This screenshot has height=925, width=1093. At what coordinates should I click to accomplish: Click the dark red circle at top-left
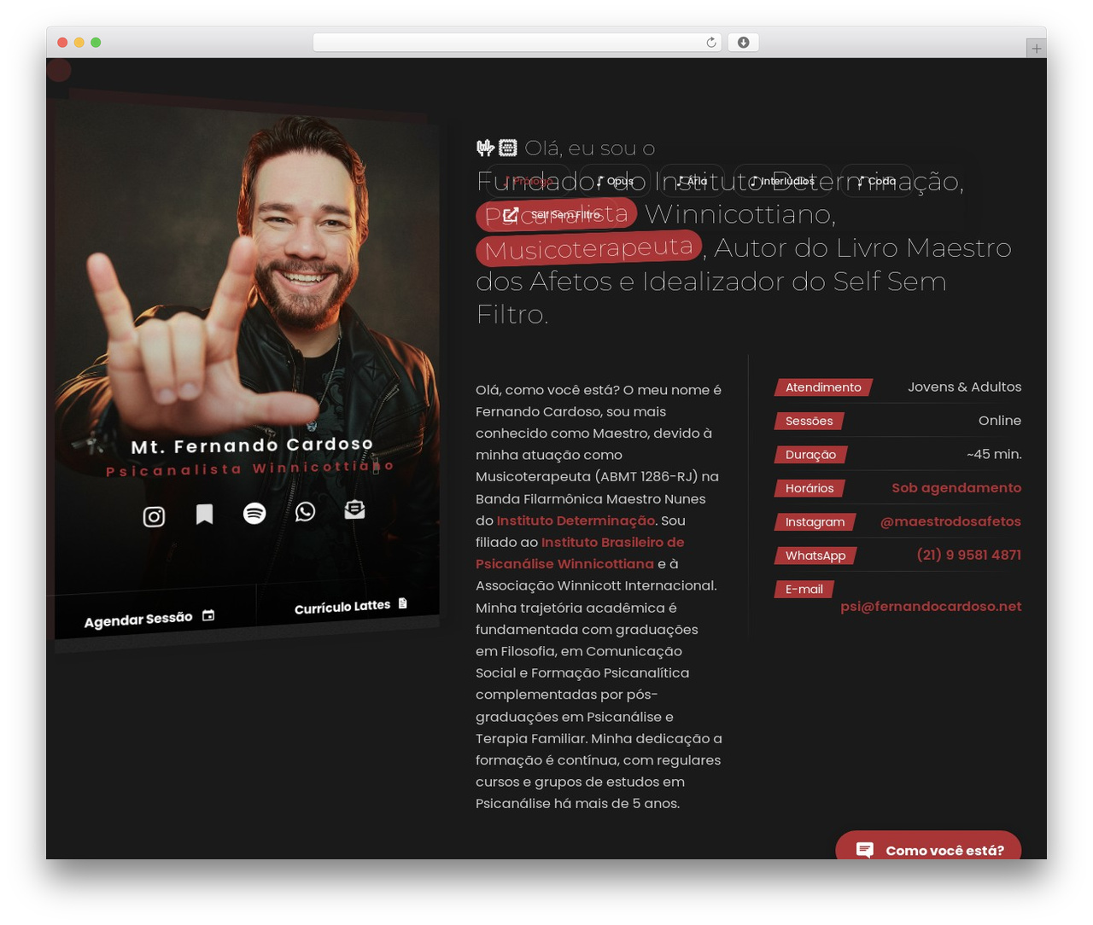(59, 70)
